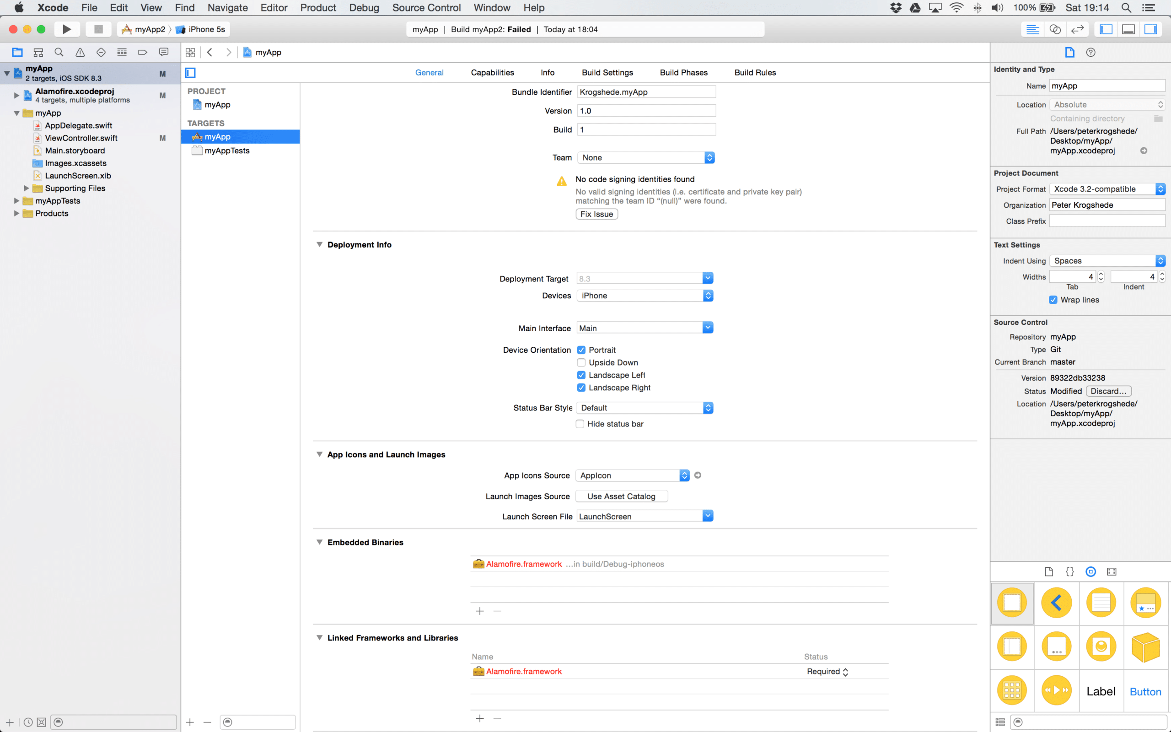Hide the Utilities pane
The image size is (1171, 732).
(x=1151, y=30)
